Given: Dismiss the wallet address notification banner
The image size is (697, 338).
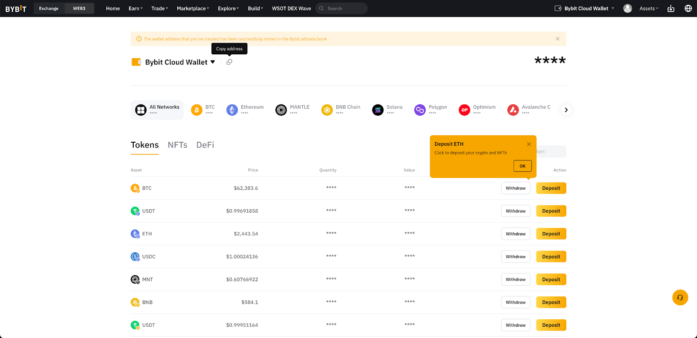Looking at the screenshot, I should (x=558, y=39).
